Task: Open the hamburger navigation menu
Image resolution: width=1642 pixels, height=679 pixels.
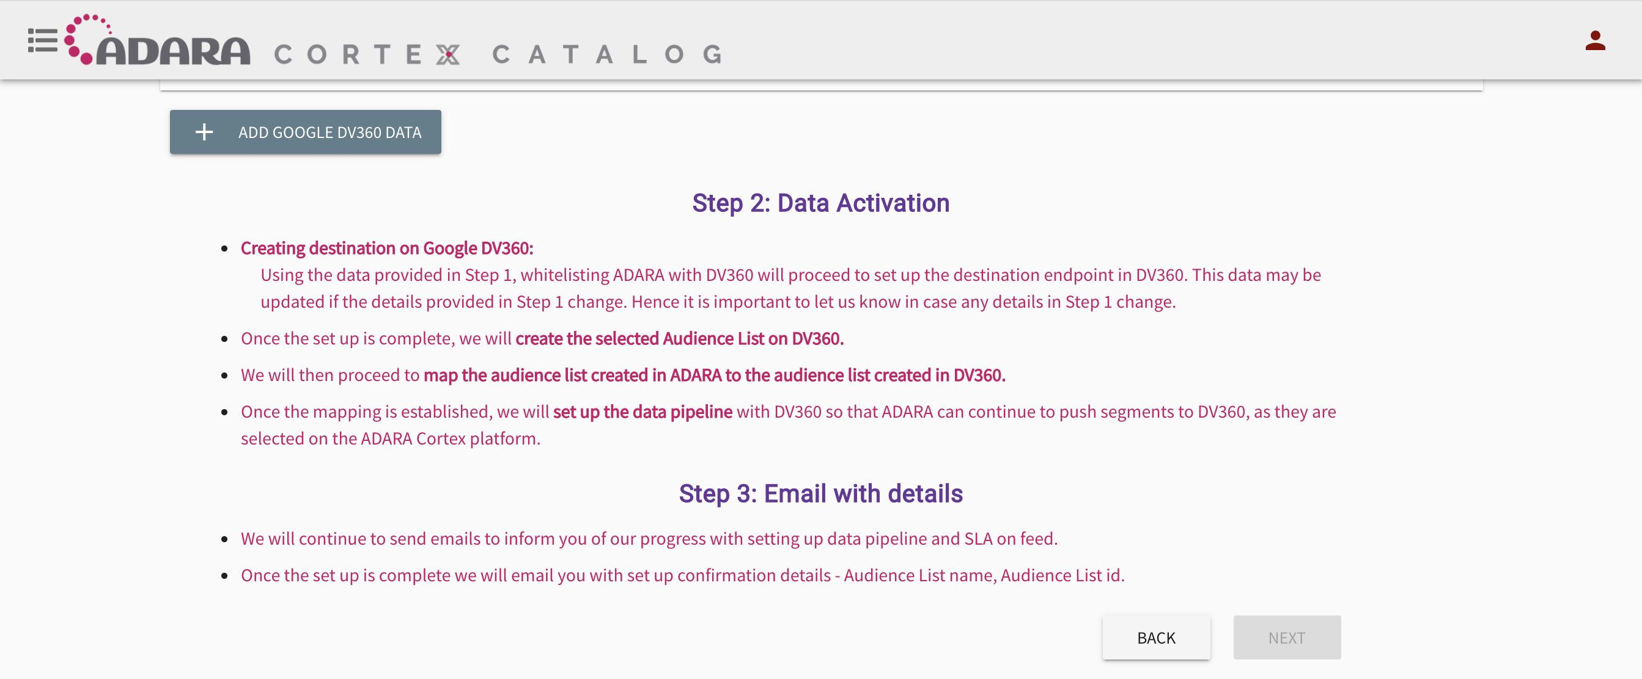Action: tap(42, 41)
